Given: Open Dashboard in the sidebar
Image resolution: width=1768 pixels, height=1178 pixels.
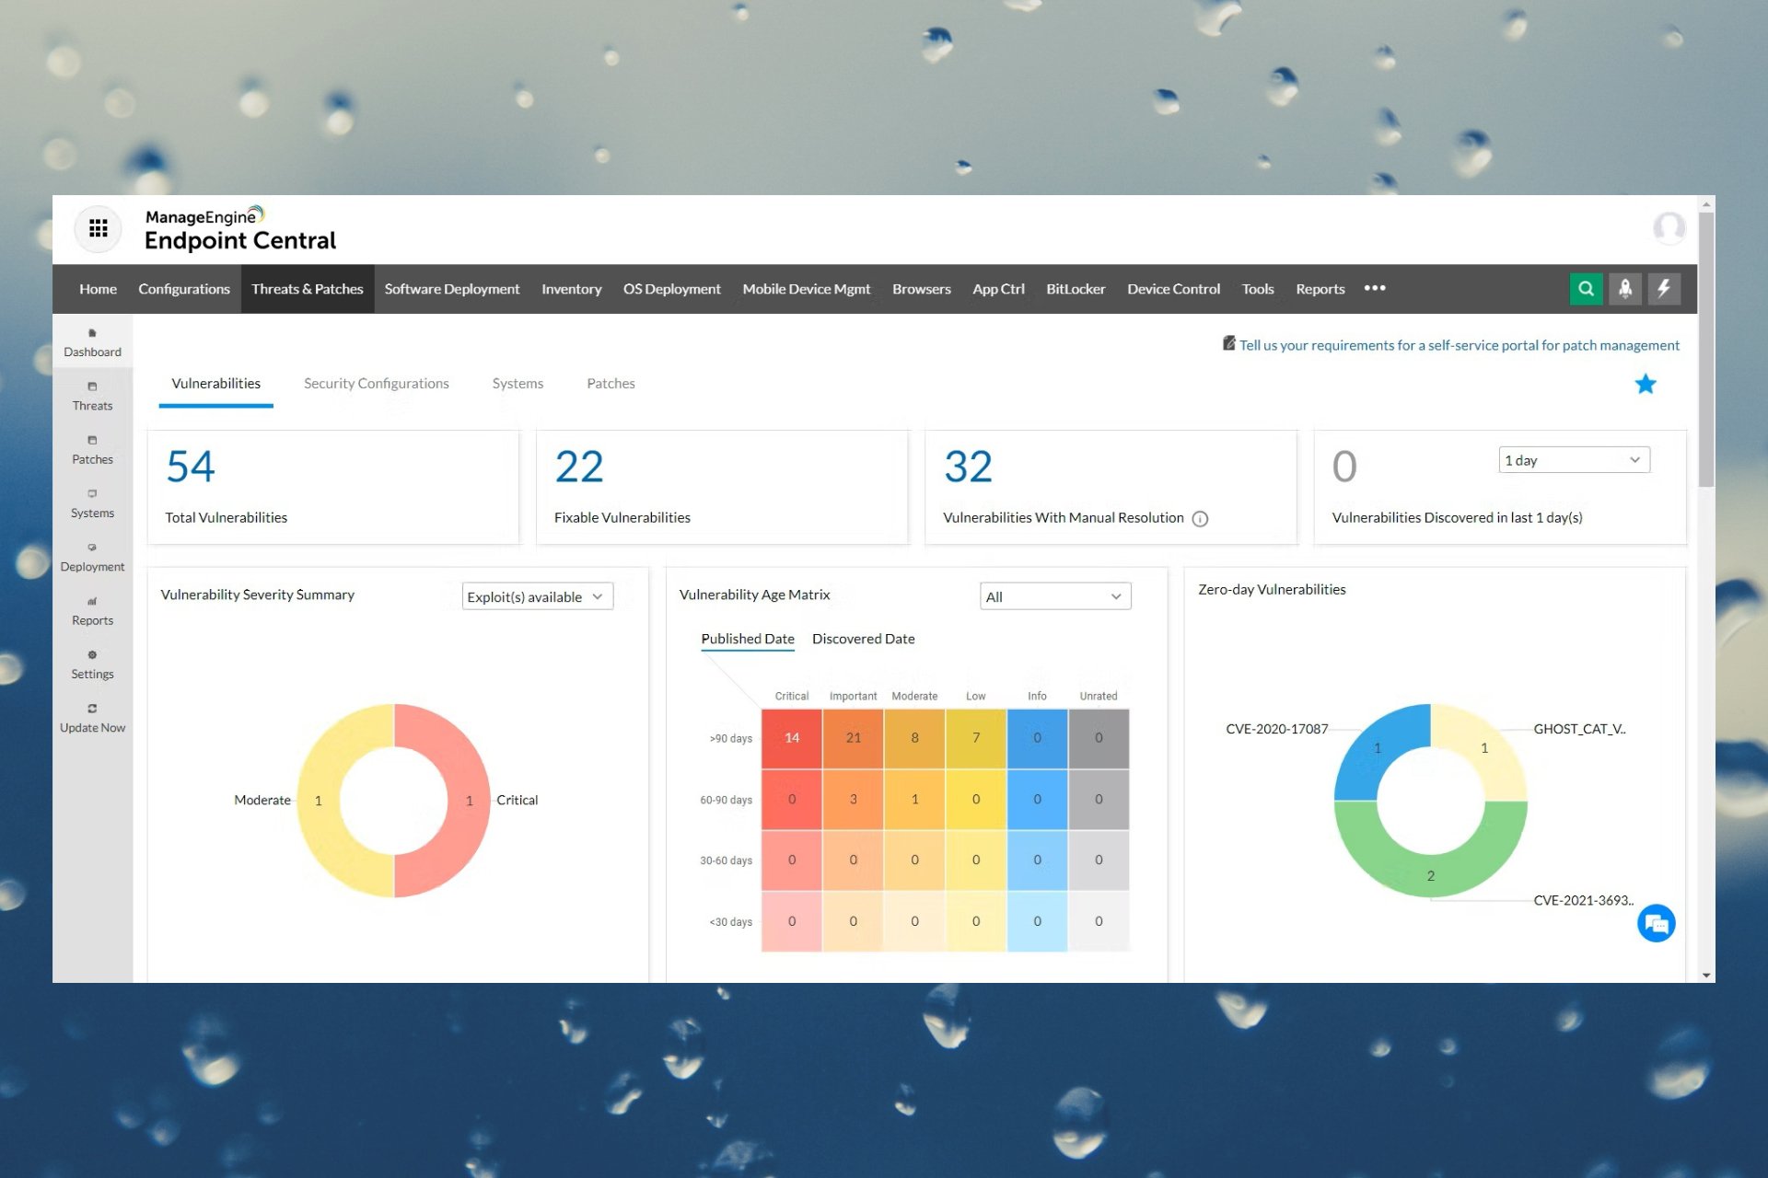Looking at the screenshot, I should point(92,342).
